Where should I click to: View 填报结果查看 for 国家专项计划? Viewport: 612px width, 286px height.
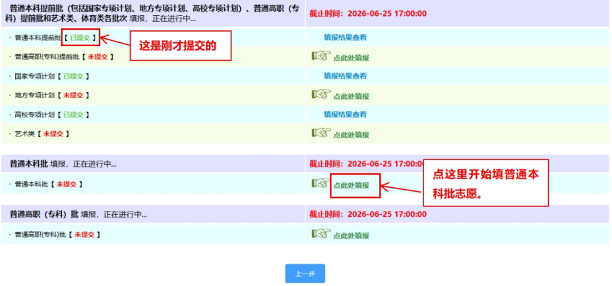(345, 76)
